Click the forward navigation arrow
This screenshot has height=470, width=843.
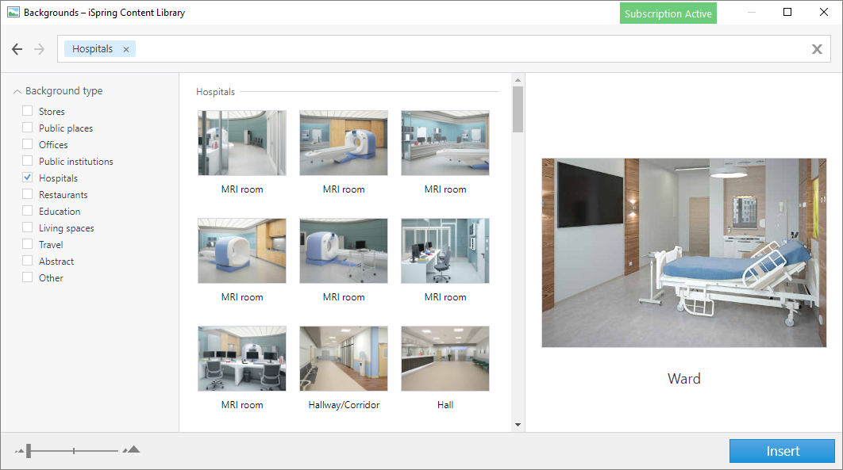[x=40, y=49]
